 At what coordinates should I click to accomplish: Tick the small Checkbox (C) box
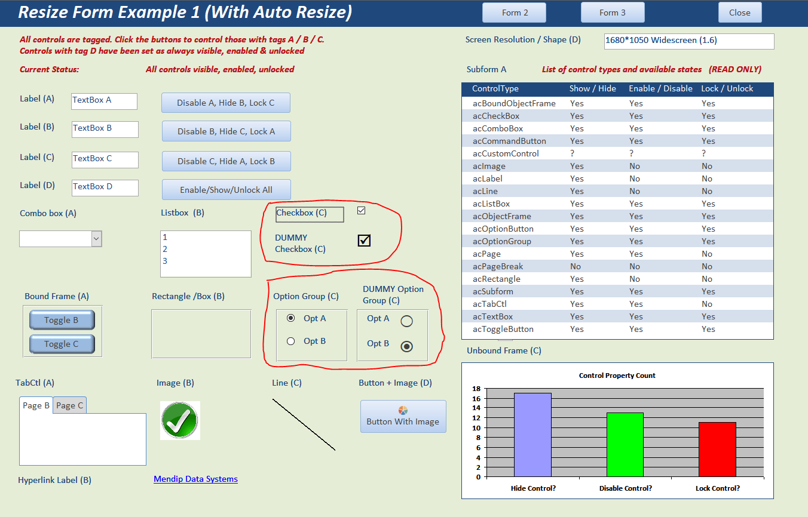coord(361,211)
